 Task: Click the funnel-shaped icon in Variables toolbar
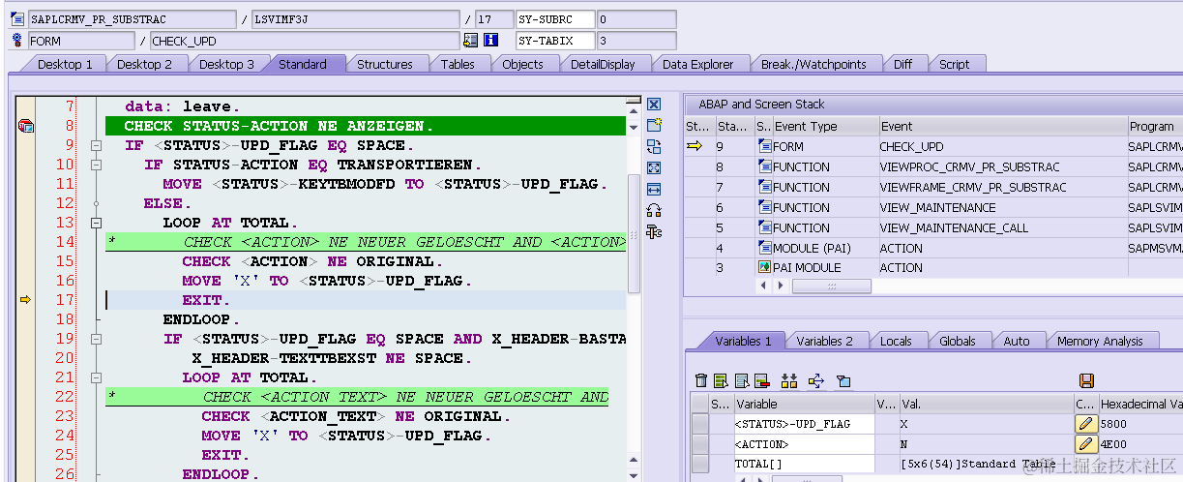tap(843, 381)
